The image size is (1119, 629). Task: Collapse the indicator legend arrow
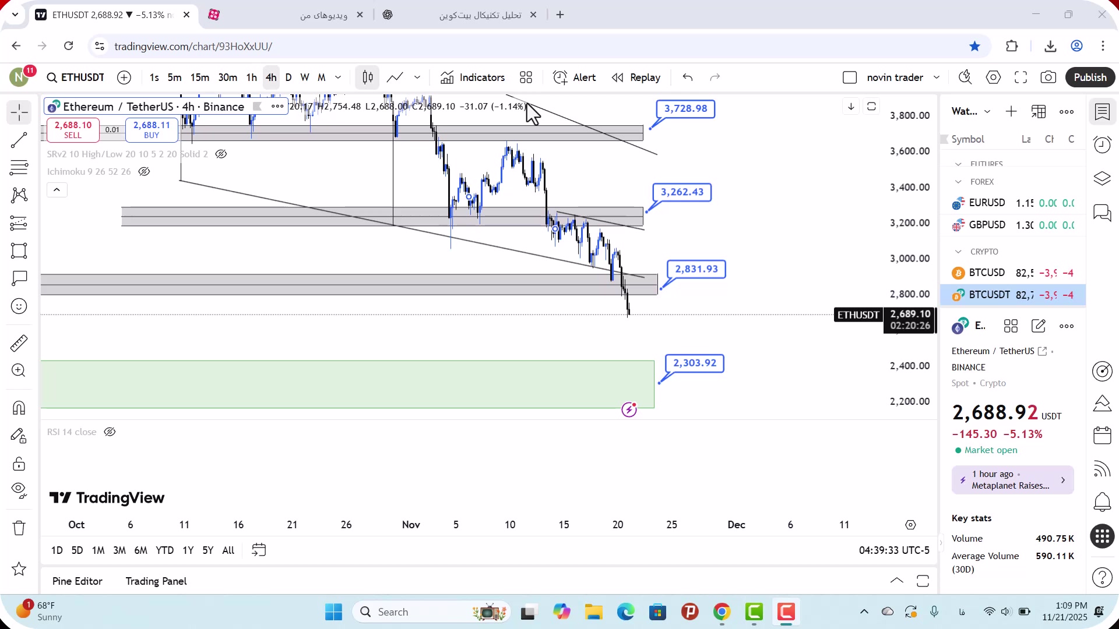(57, 190)
